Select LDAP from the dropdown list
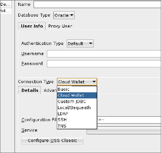Image resolution: width=161 pixels, height=153 pixels. [77, 114]
